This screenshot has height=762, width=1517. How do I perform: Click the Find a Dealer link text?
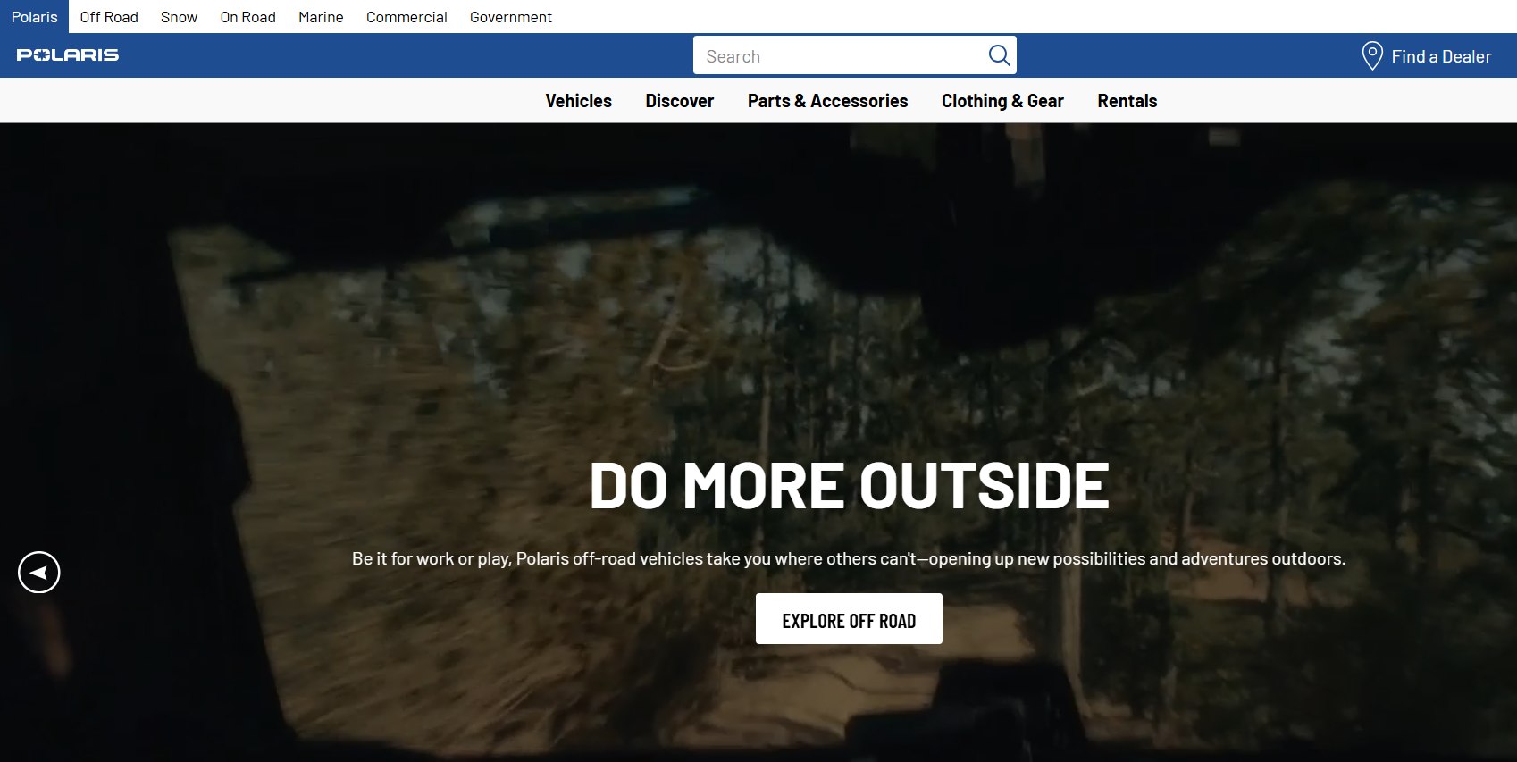pos(1441,56)
